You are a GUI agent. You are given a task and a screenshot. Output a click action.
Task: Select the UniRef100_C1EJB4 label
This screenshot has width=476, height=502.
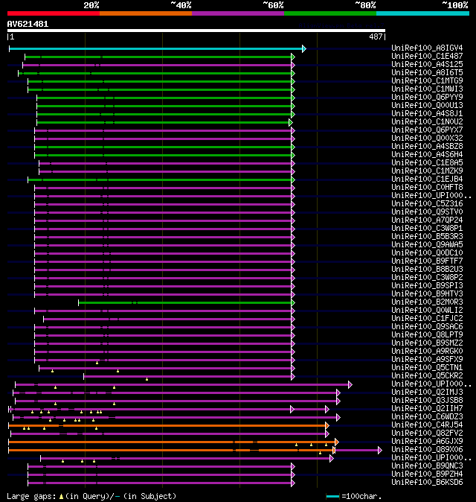427,179
